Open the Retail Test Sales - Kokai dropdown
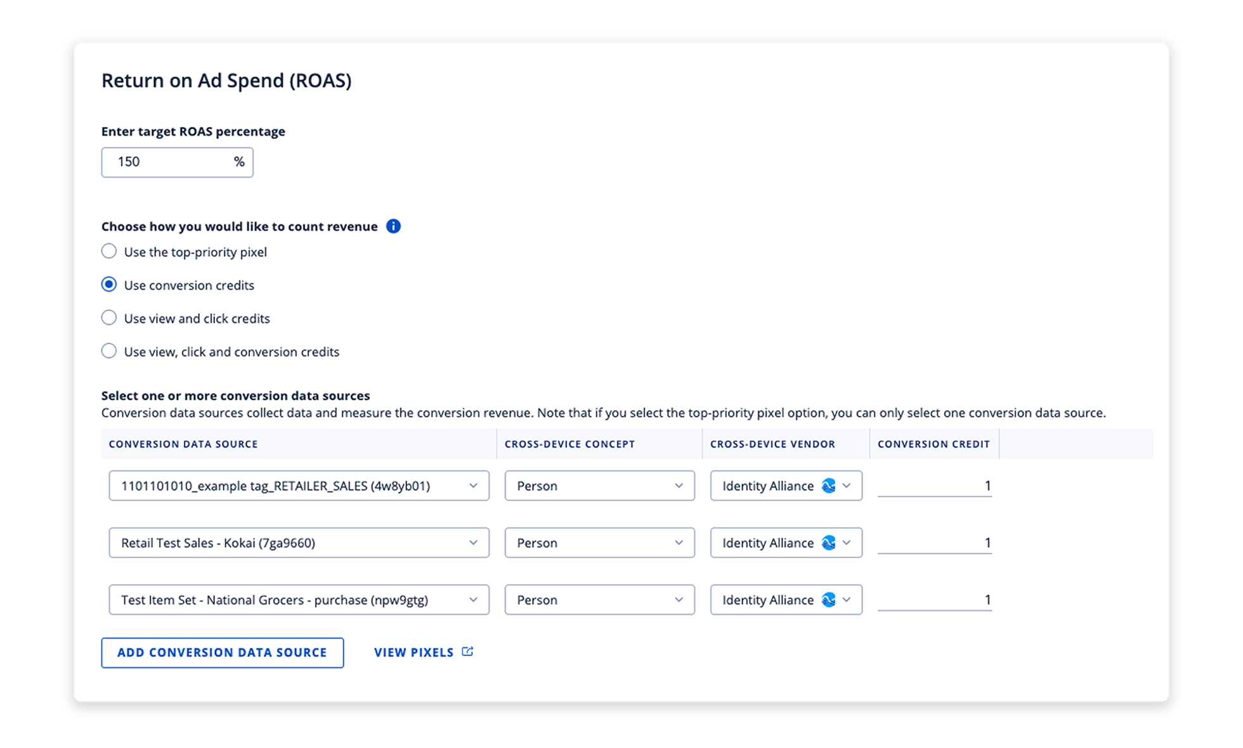 (x=299, y=543)
